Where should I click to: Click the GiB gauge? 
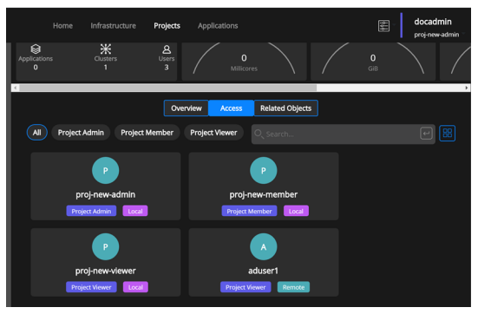point(373,62)
